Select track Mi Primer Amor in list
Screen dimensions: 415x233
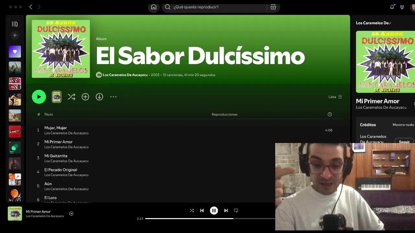click(x=58, y=142)
